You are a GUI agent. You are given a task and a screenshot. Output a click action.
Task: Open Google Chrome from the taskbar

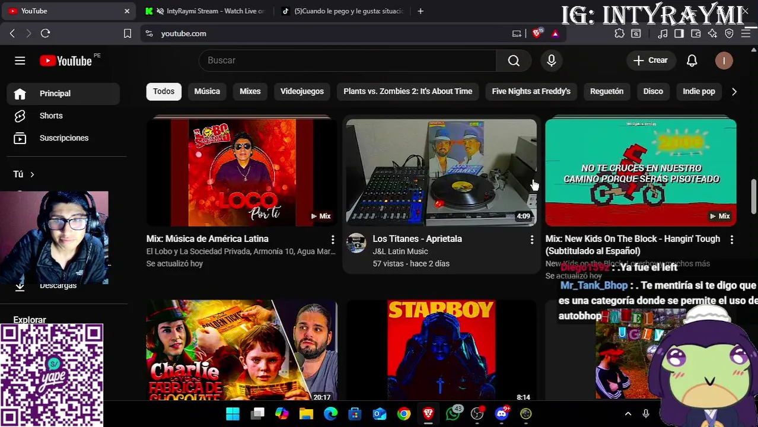(403, 414)
